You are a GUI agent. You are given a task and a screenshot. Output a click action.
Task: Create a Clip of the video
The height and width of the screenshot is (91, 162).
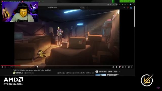pyautogui.click(x=83, y=73)
